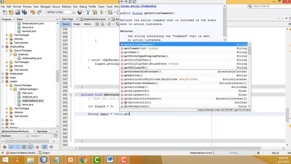Viewport: 291px width, 164px height.
Task: Select getToolTipText() completion item
Action: (184, 60)
